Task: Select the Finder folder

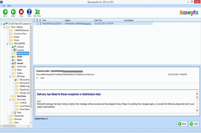Action: click(17, 40)
